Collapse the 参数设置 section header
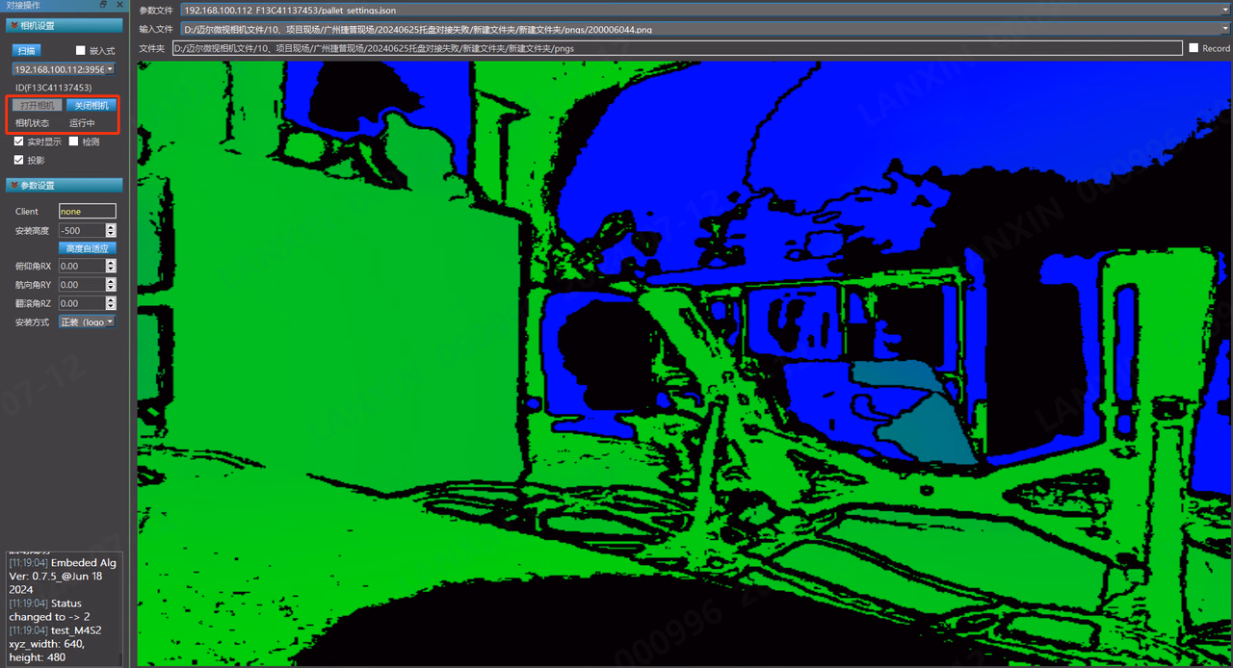Screen dimensions: 1233x668 64,185
